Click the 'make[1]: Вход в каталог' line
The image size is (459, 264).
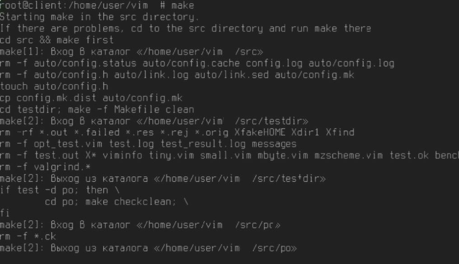(x=131, y=52)
